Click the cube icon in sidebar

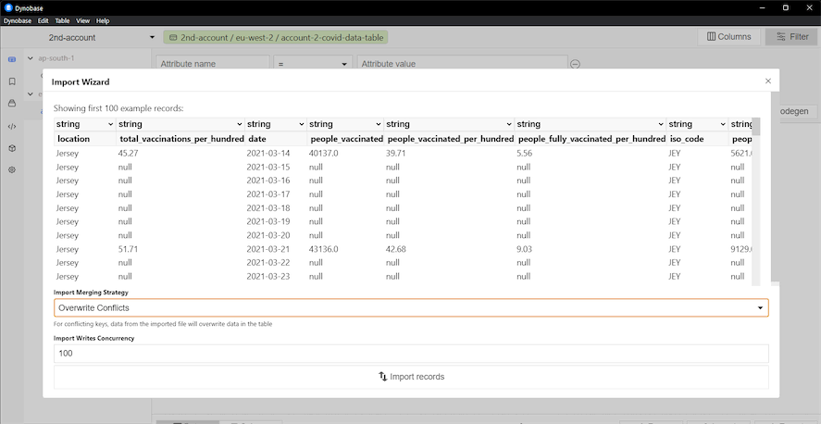click(x=12, y=148)
